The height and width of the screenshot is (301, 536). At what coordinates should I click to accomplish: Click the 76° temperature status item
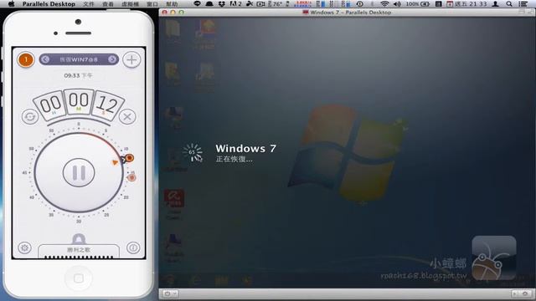pyautogui.click(x=276, y=3)
